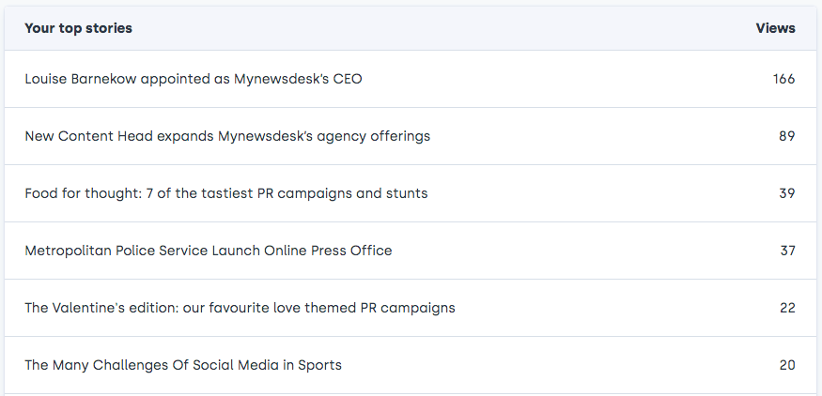Select the 89 views count
Viewport: 822px width, 396px height.
click(x=787, y=136)
